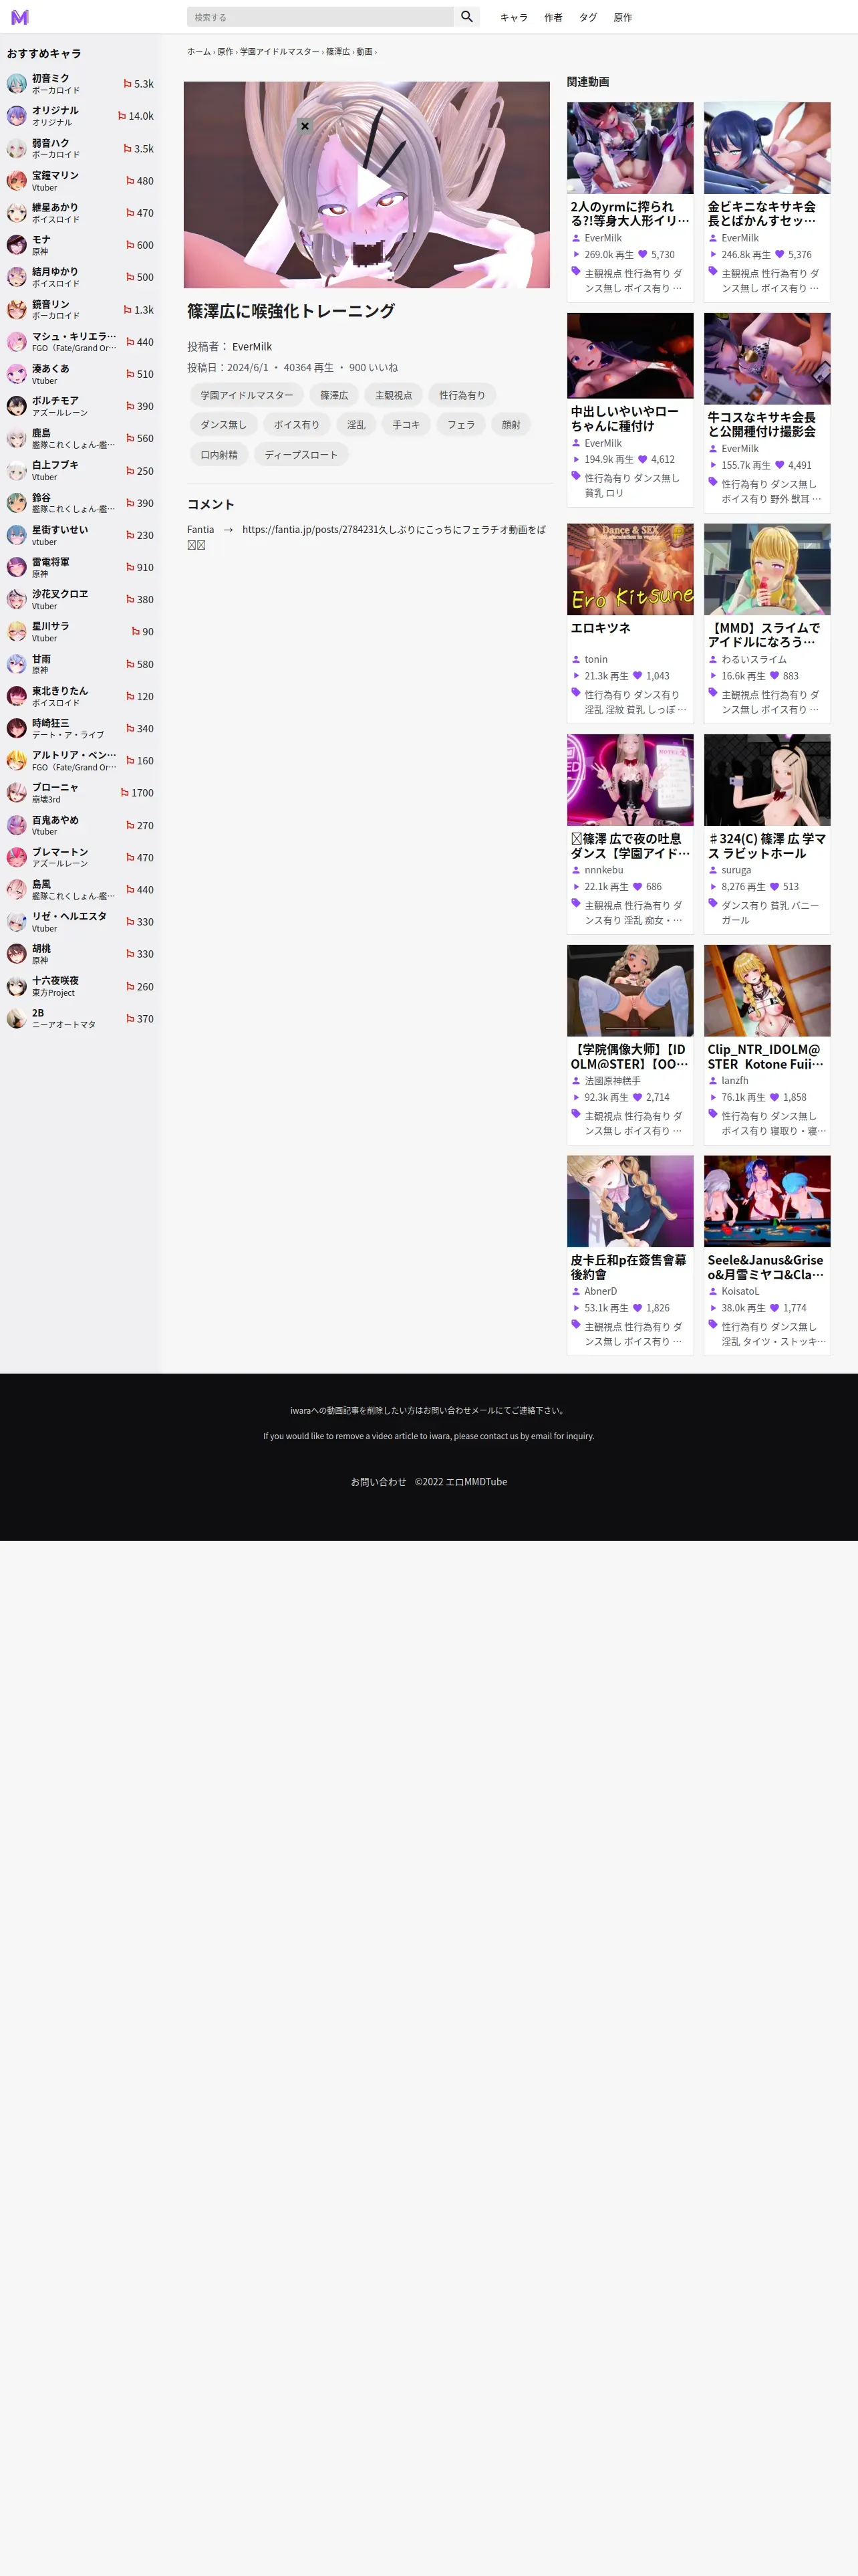Open the poster name EverMilk under the title

click(x=252, y=347)
